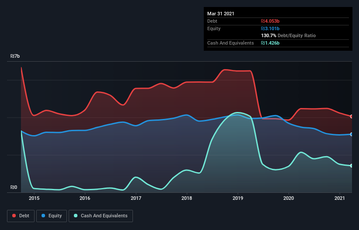The image size is (359, 230).
Task: Select the teal Cash endpoint marker
Action: click(x=352, y=165)
